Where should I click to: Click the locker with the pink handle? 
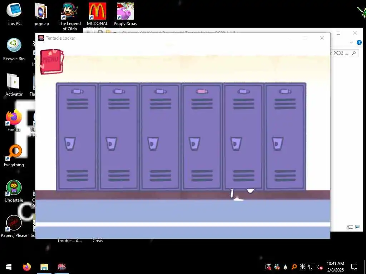[202, 137]
